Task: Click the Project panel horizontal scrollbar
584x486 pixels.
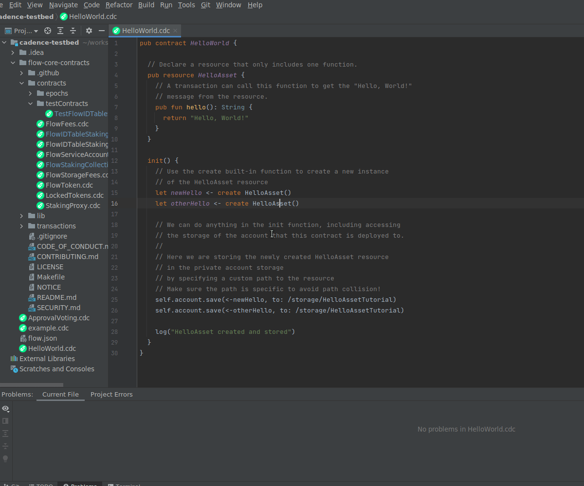Action: (x=32, y=385)
